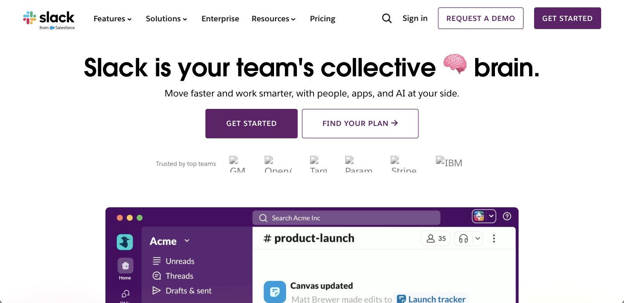Click the Find Your Plan button

coord(360,124)
